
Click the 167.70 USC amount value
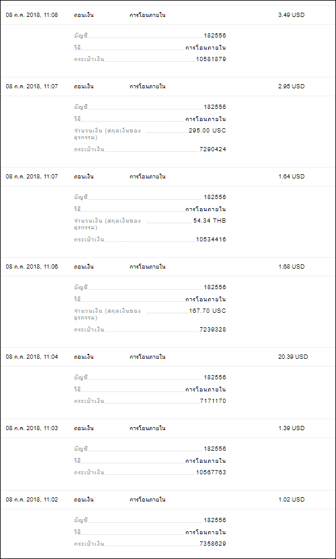[207, 311]
